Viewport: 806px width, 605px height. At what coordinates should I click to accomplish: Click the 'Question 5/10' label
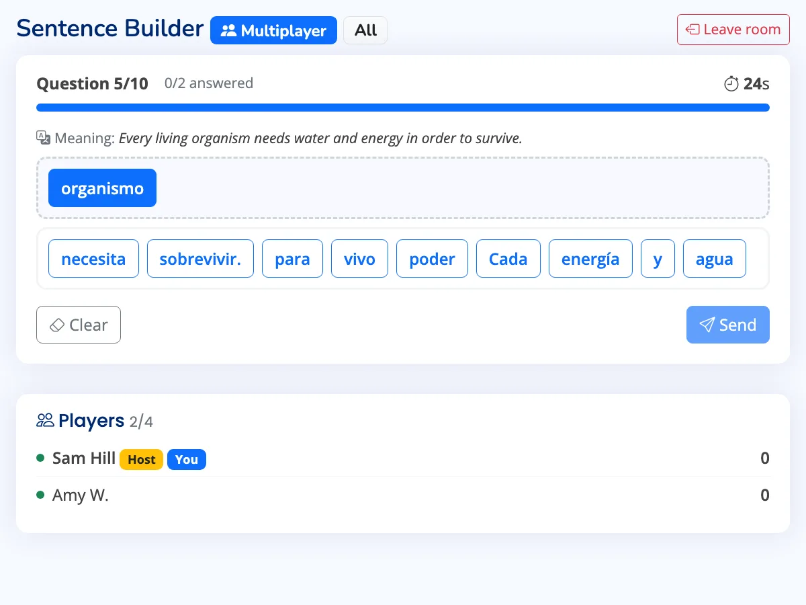92,84
